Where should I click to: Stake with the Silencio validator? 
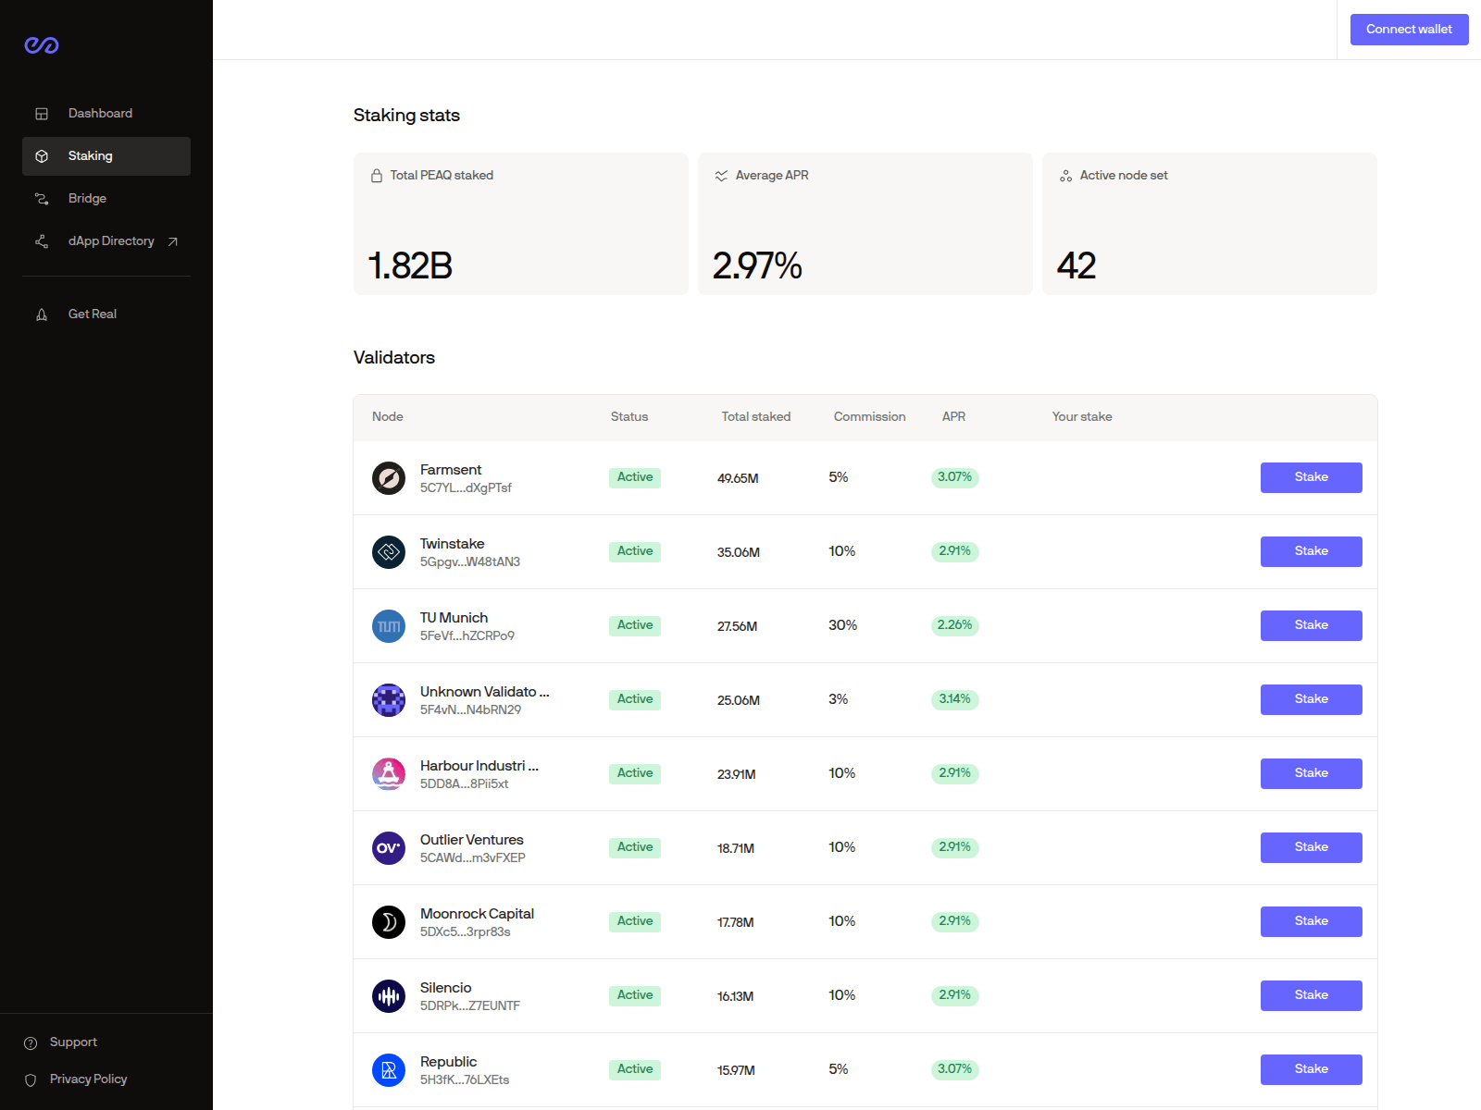click(x=1311, y=995)
